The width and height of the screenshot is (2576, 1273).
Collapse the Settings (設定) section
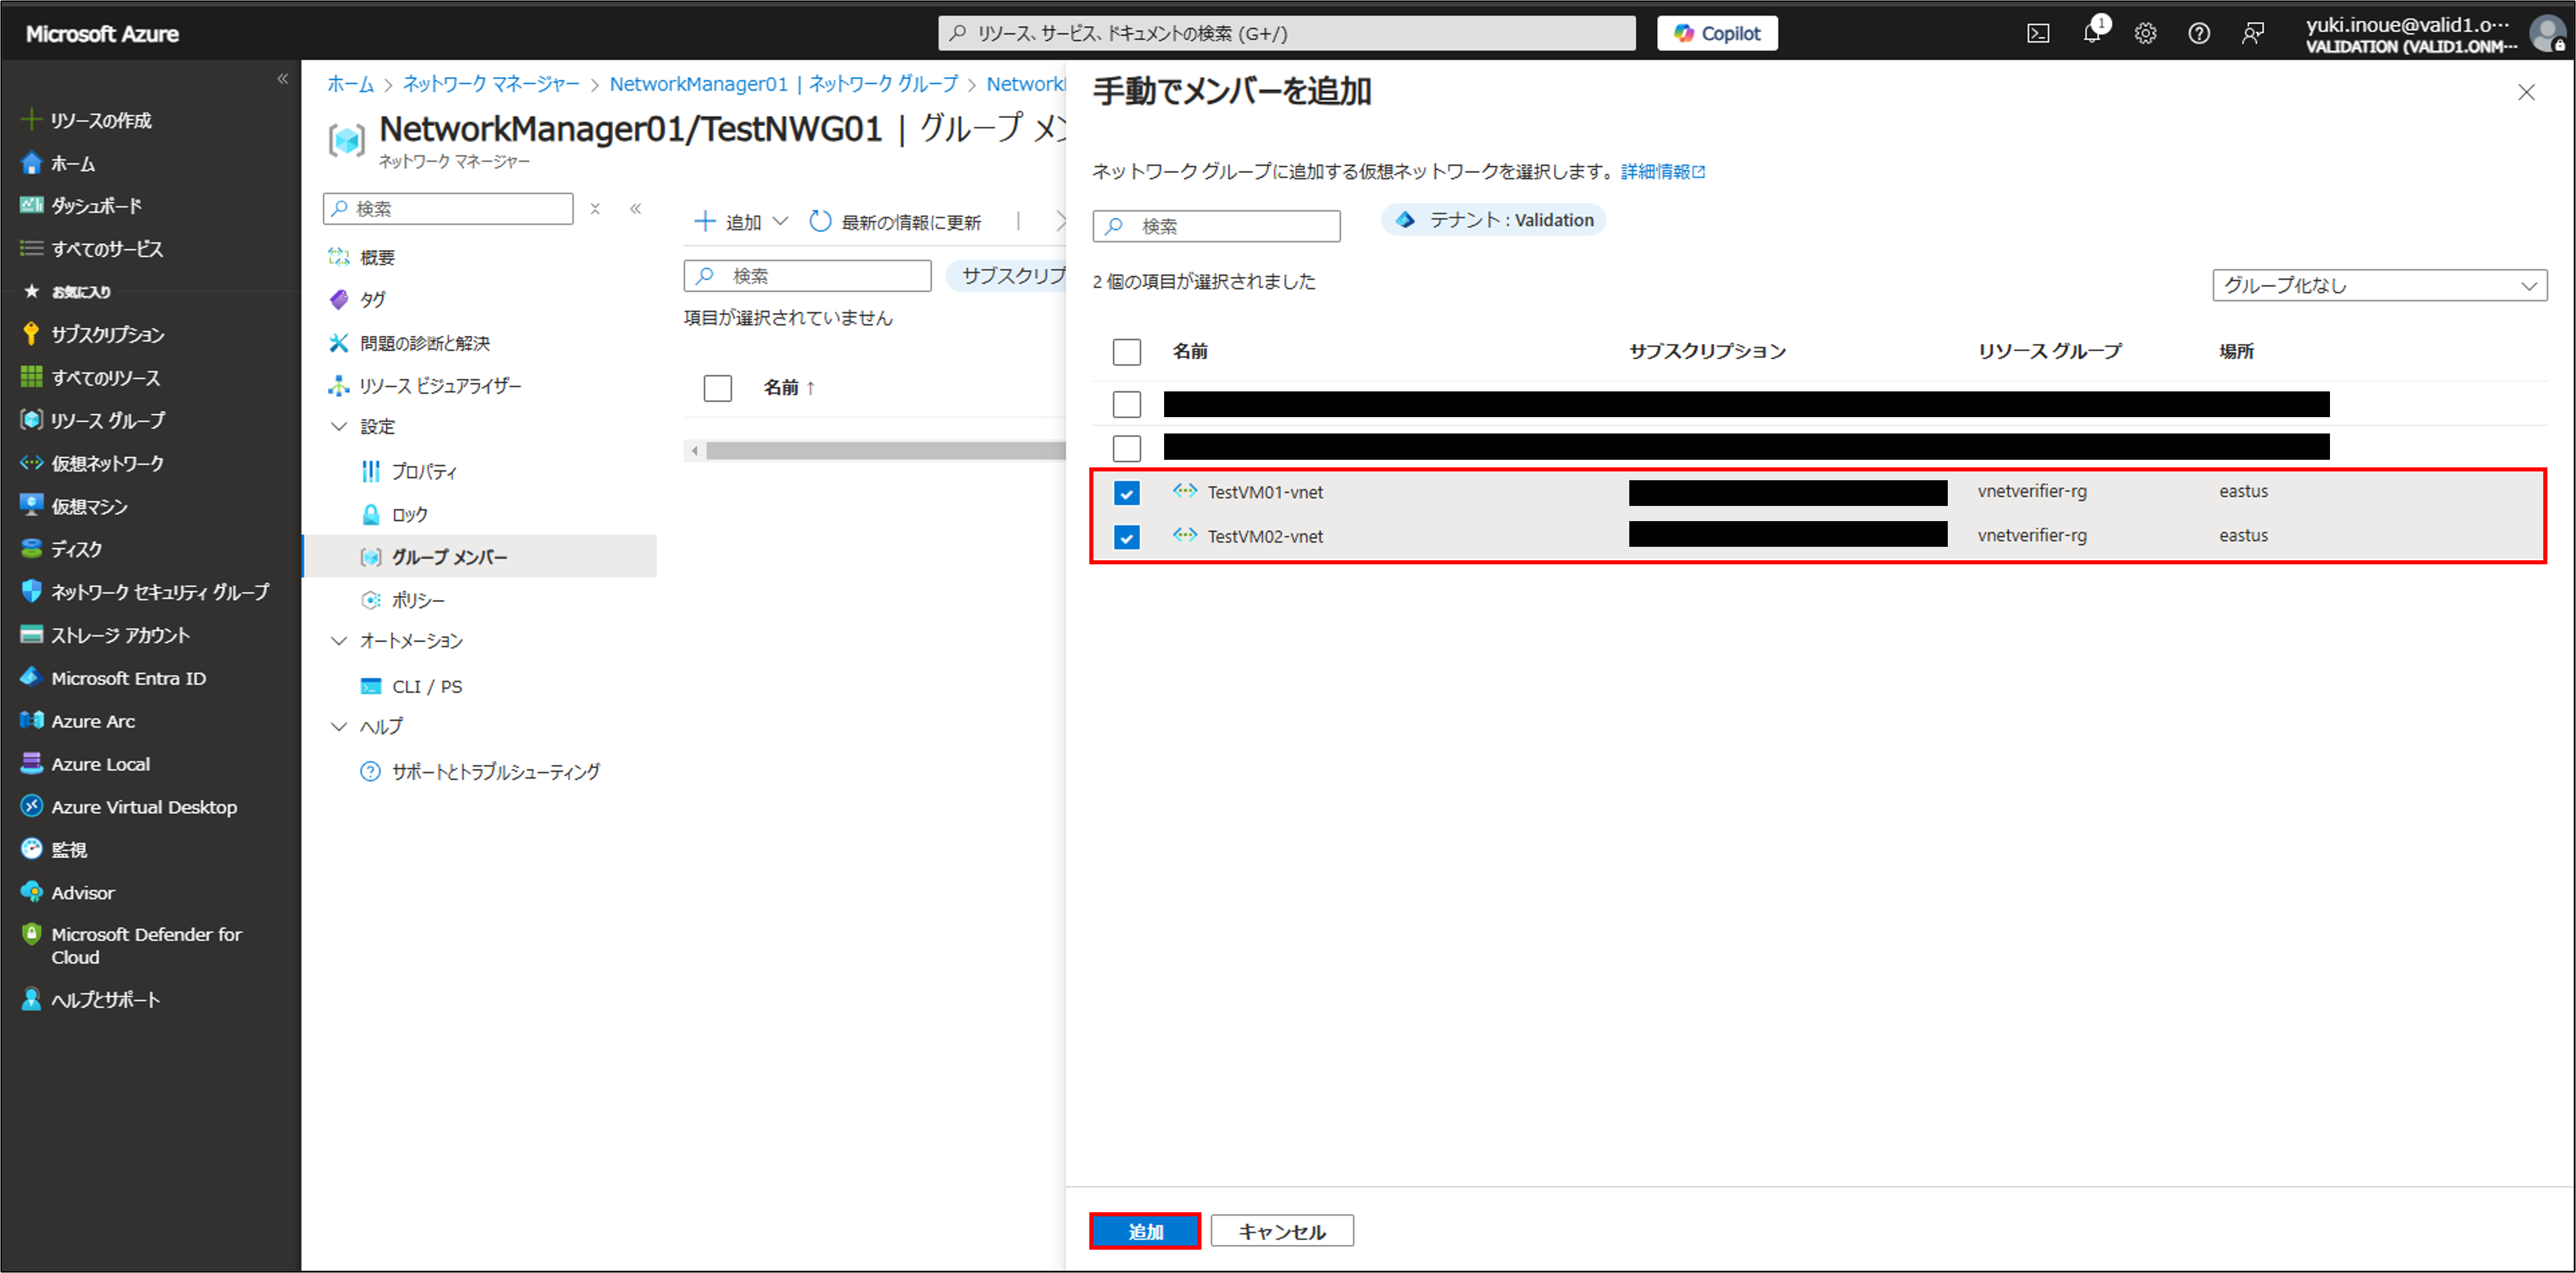pyautogui.click(x=339, y=427)
